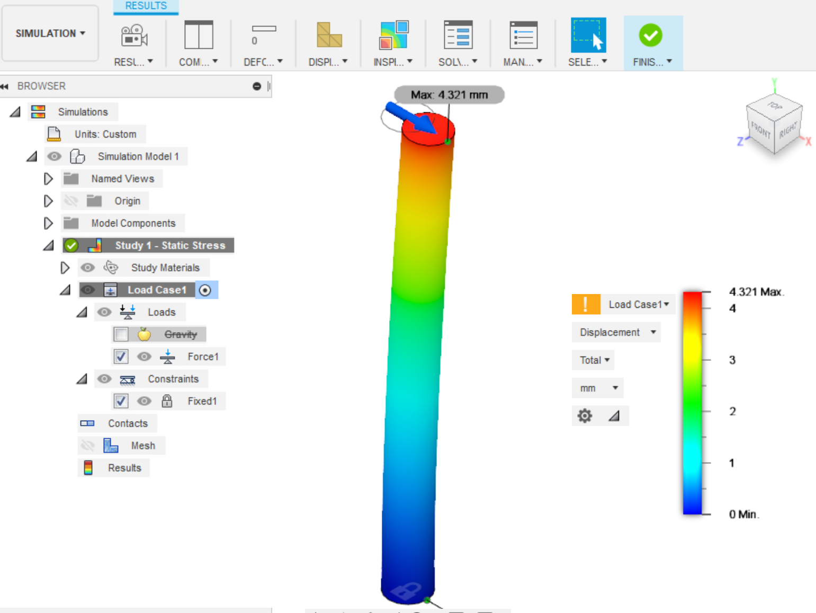Enable the Gravity load checkbox
Viewport: 816px width, 613px height.
pyautogui.click(x=121, y=334)
